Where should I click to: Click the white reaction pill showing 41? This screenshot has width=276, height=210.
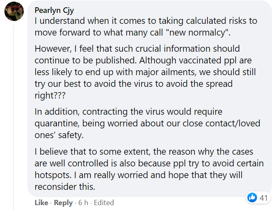click(x=258, y=197)
